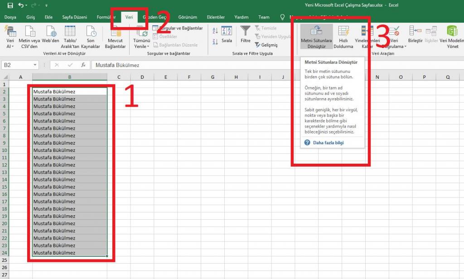Viewport: 464px width, 279px height.
Task: Open the Daha fazla bilgi link
Action: (328, 143)
